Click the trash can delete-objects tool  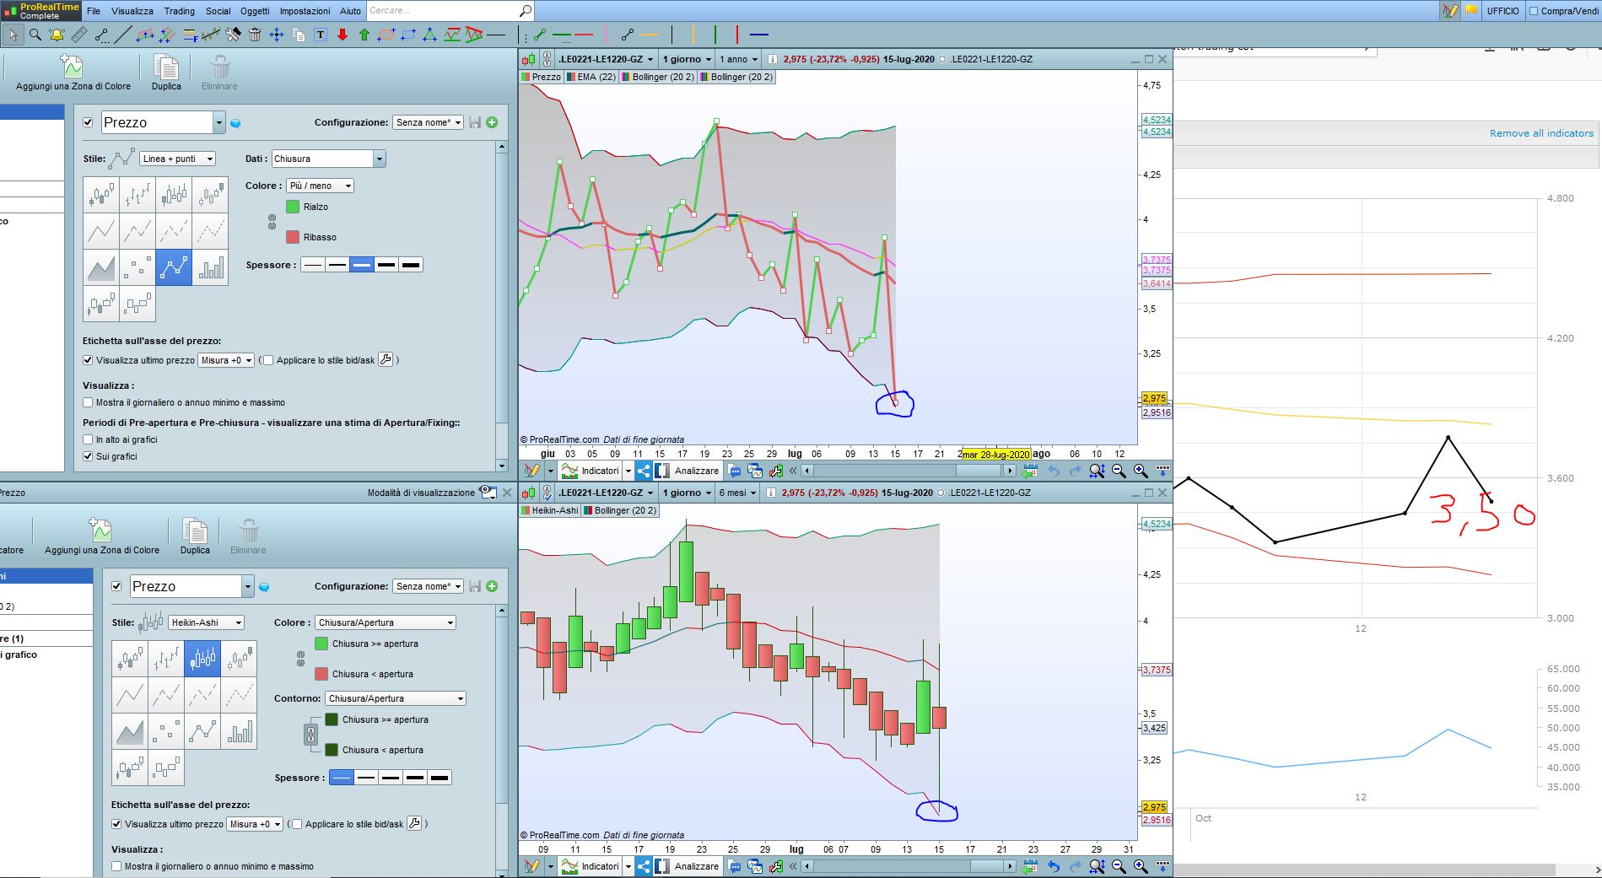click(255, 35)
